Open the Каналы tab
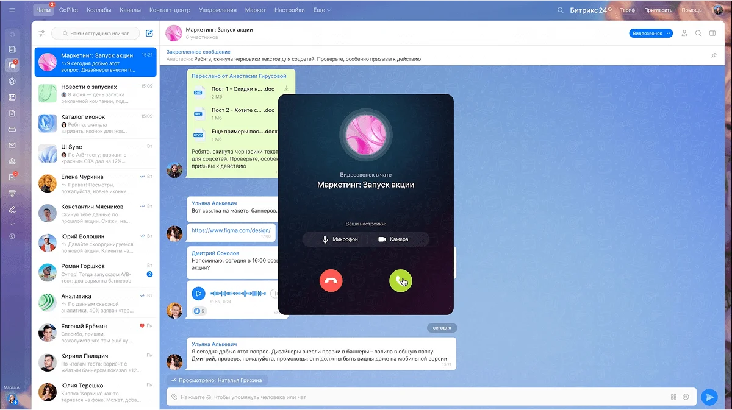The image size is (732, 410). click(131, 10)
